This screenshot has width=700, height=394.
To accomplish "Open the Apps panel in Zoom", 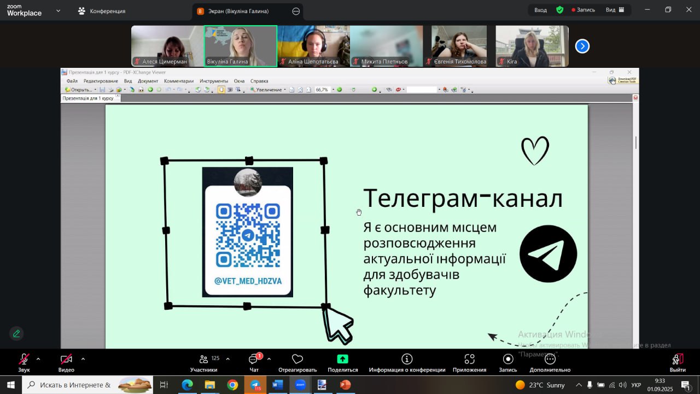I will [x=469, y=359].
